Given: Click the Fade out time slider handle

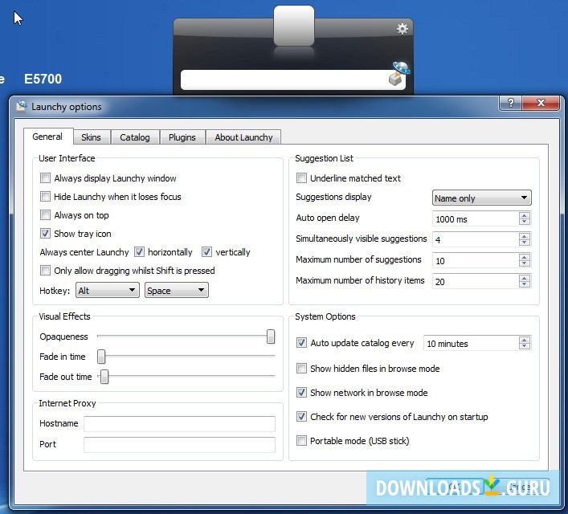Looking at the screenshot, I should point(104,377).
